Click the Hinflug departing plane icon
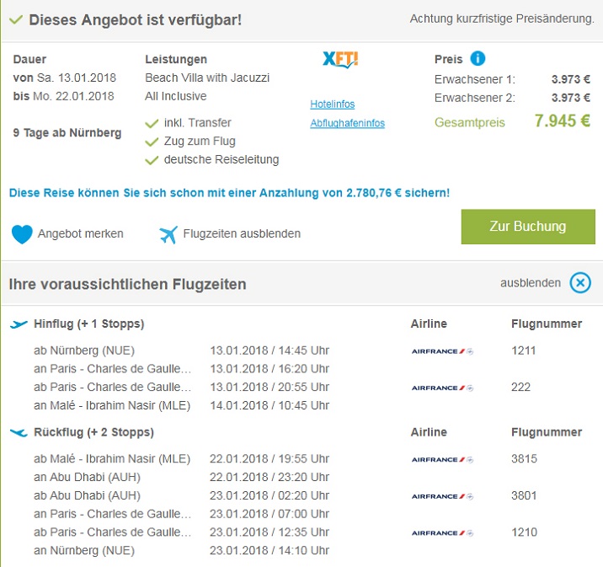Image resolution: width=603 pixels, height=567 pixels. pos(19,324)
